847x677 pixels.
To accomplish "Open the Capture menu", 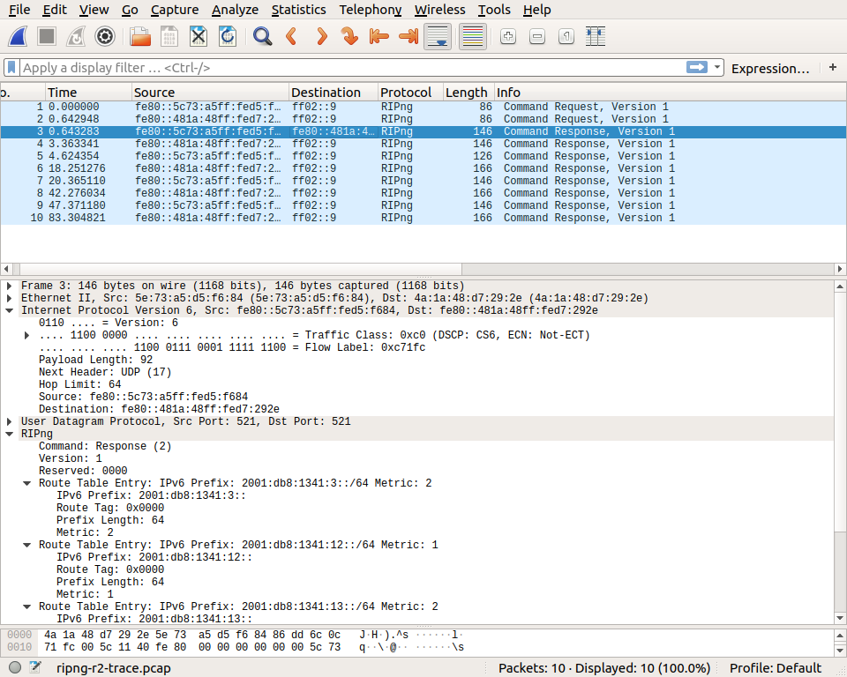I will 175,10.
